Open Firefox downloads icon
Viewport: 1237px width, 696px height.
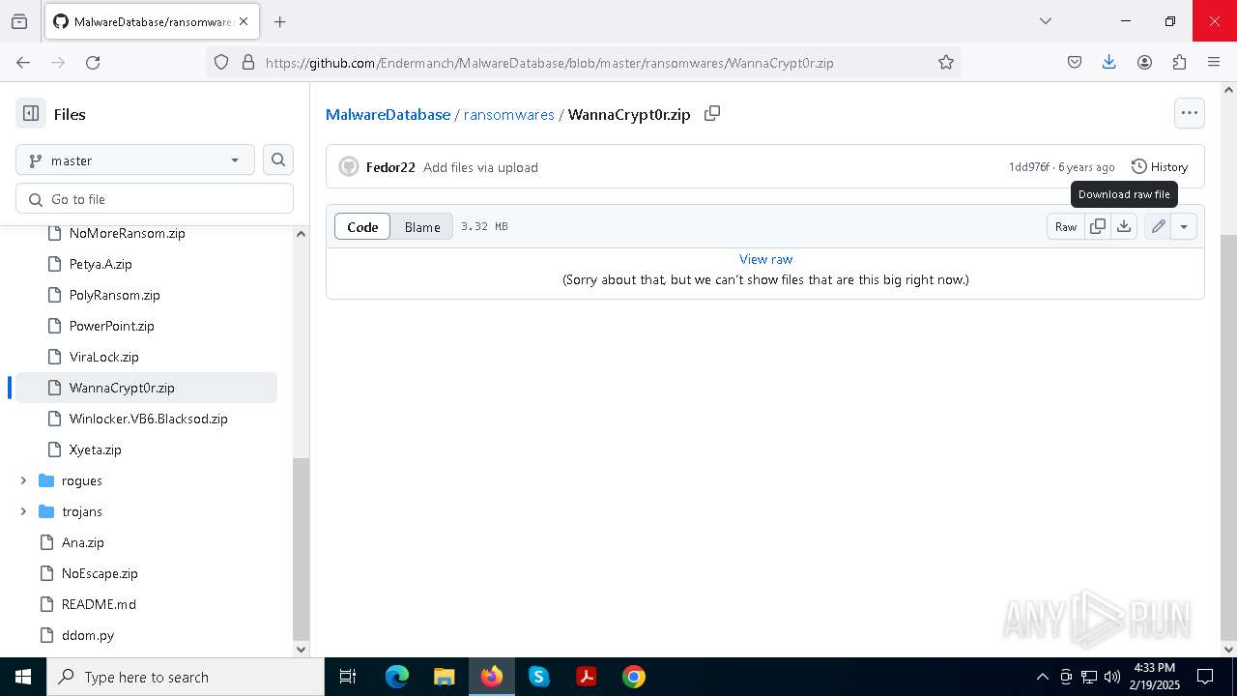click(x=1109, y=62)
